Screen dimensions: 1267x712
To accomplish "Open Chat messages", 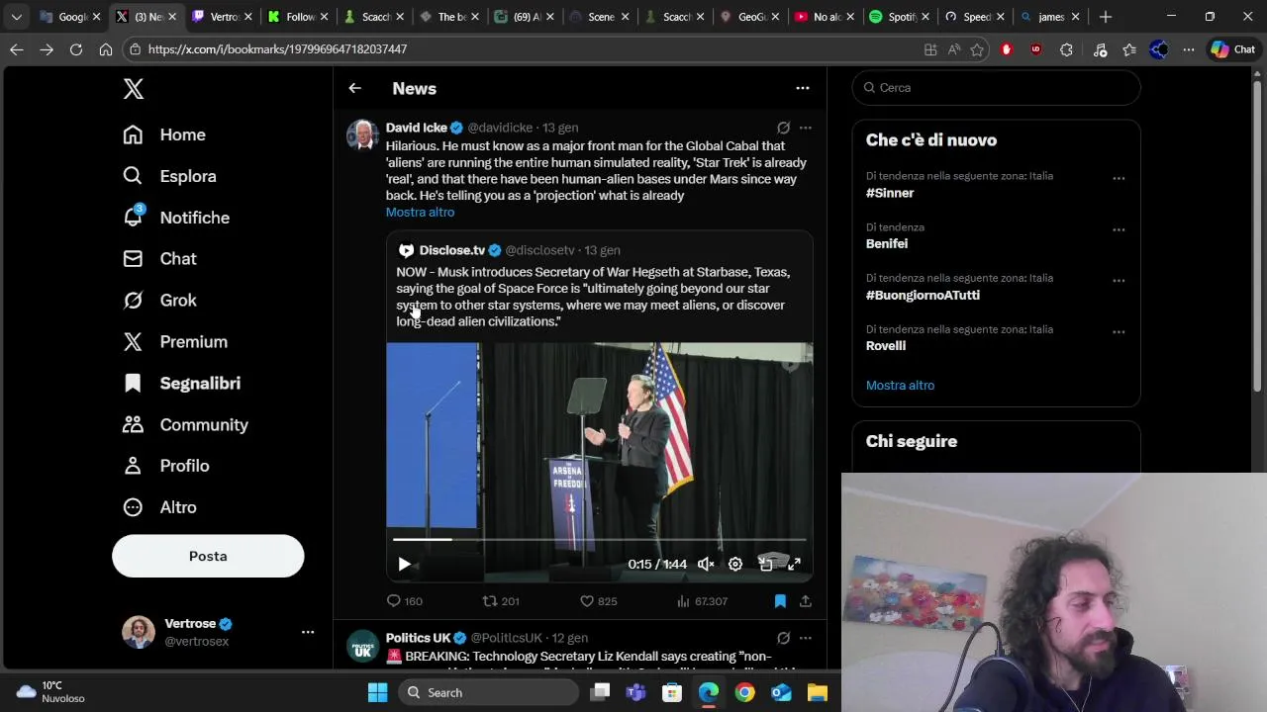I will click(x=159, y=258).
